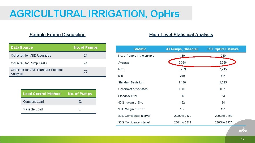Viewport: 255px width, 143px height.
Task: Click the slide page number 17
Action: pyautogui.click(x=243, y=139)
